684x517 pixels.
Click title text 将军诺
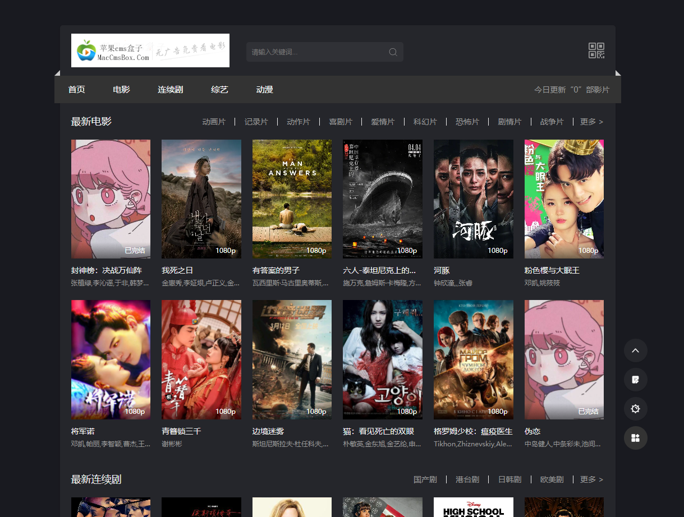(83, 431)
